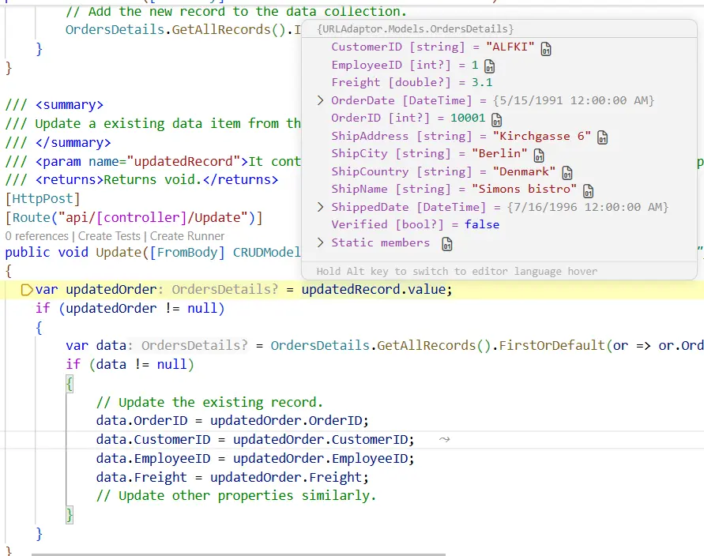Click the "Create Tests" CodeLens link
704x556 pixels.
(109, 236)
